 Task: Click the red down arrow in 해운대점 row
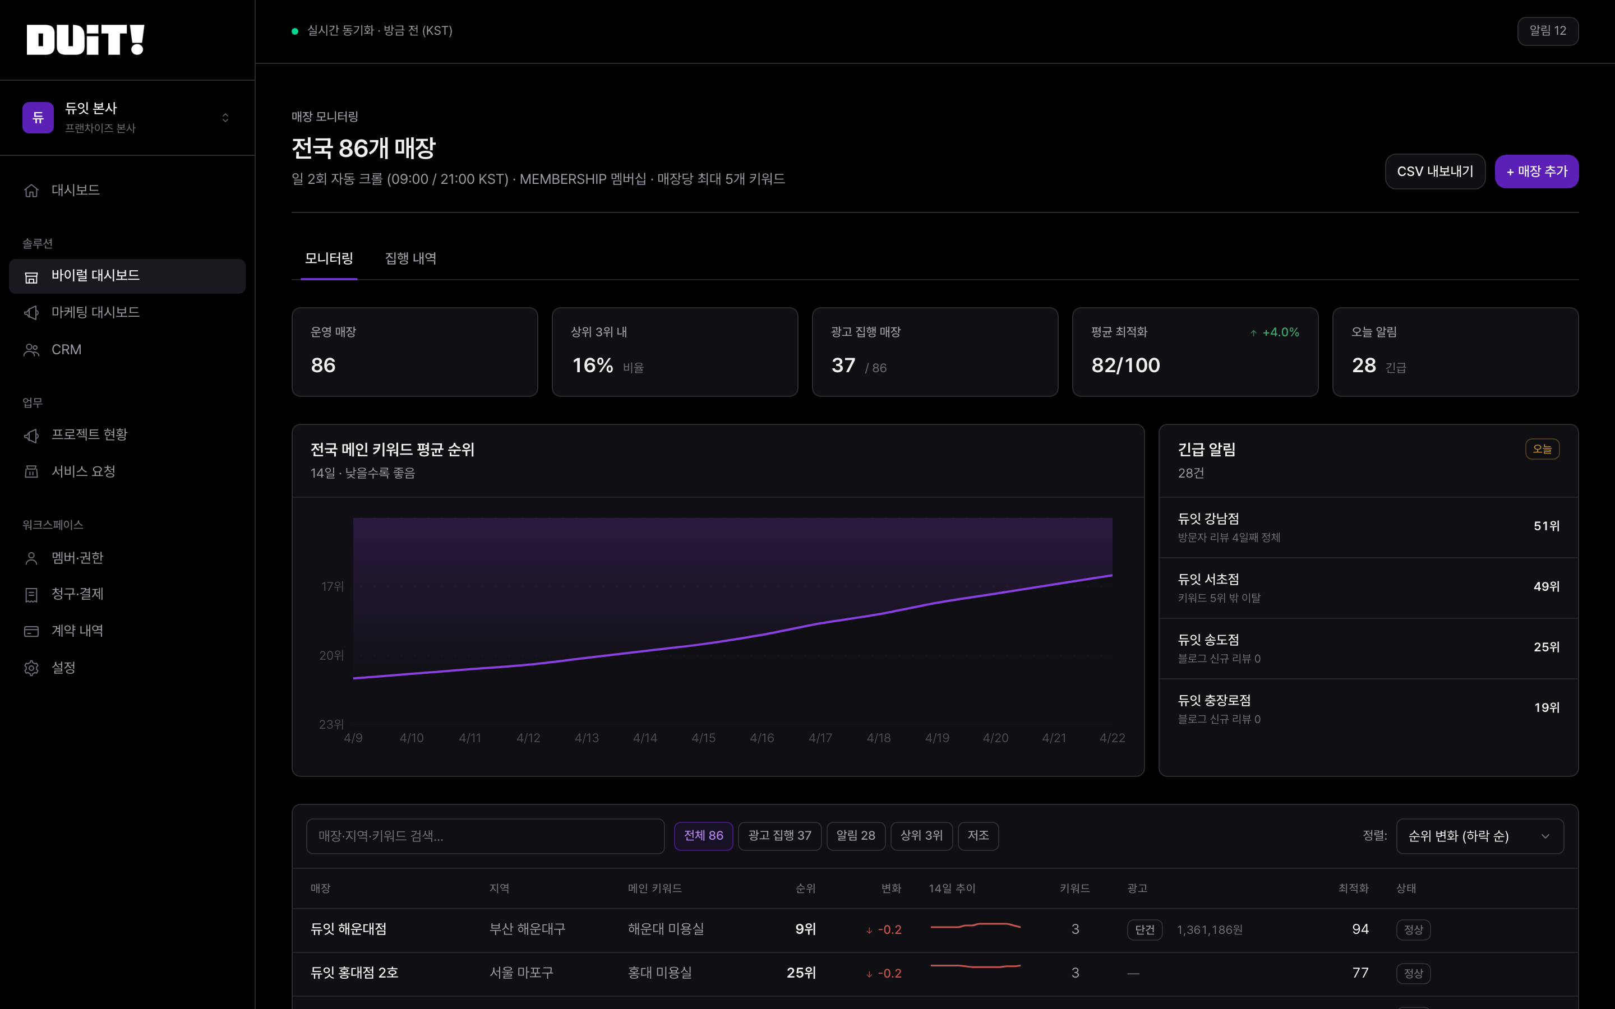[869, 931]
